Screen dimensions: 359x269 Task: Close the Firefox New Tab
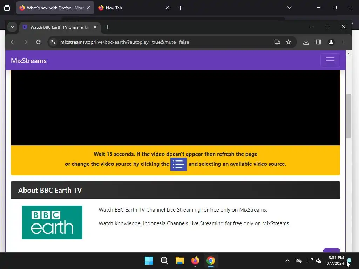pos(167,8)
